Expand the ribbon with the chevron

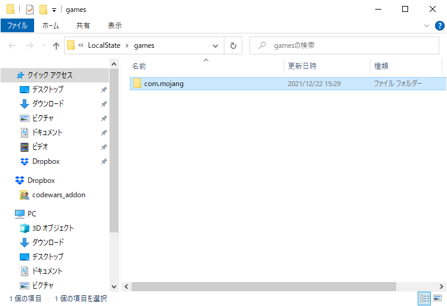pos(427,26)
